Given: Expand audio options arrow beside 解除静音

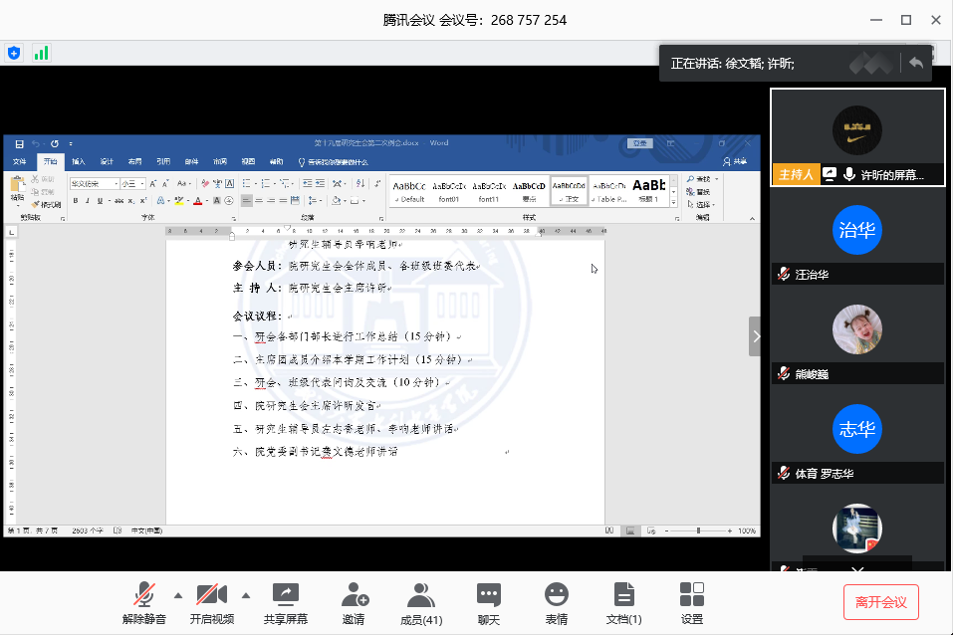Looking at the screenshot, I should pyautogui.click(x=178, y=596).
